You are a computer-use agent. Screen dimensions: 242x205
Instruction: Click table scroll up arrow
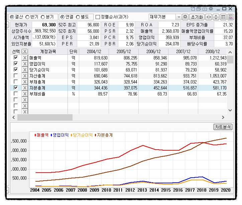(230, 52)
